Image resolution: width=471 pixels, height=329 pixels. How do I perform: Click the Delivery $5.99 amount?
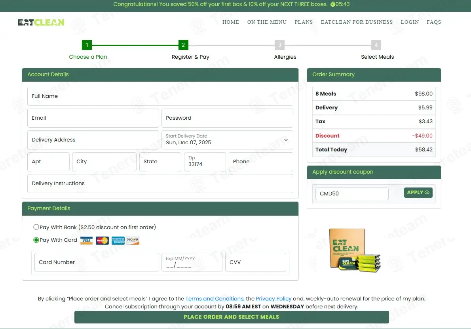(425, 107)
